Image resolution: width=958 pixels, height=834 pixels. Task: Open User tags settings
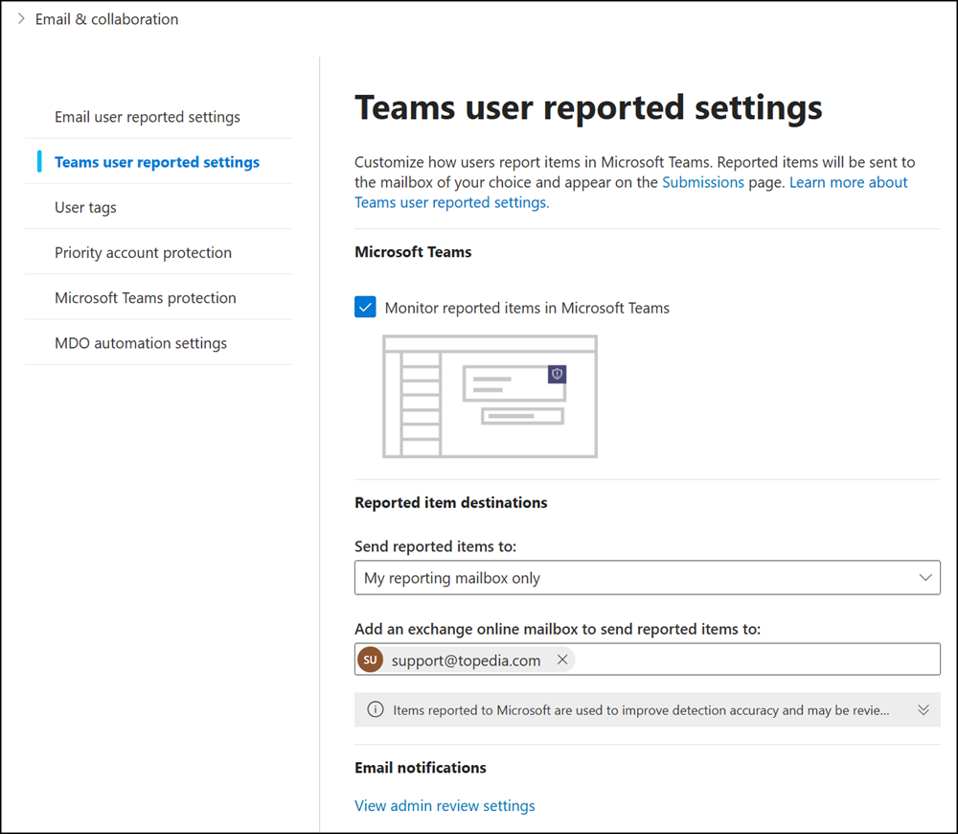pyautogui.click(x=85, y=207)
